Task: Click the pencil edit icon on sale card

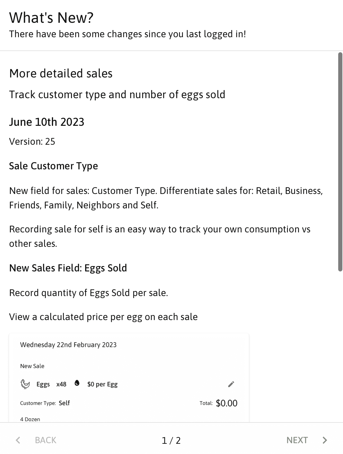Action: click(231, 384)
